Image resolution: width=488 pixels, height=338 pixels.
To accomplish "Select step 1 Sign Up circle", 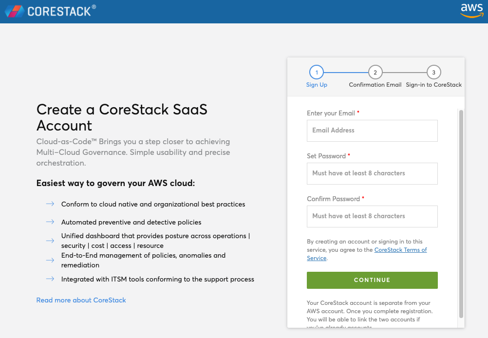I will point(317,72).
